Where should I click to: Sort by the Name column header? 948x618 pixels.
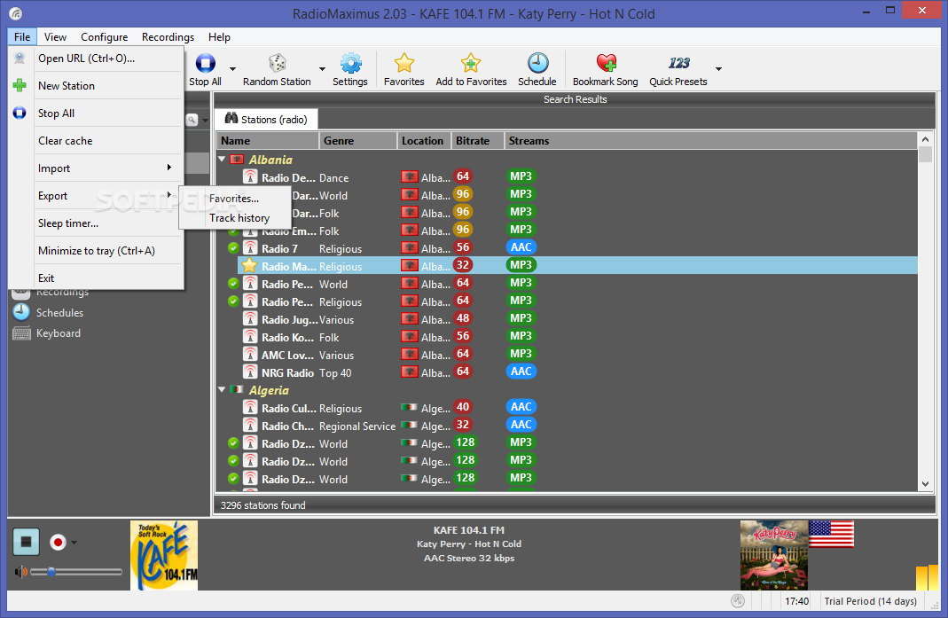(267, 140)
